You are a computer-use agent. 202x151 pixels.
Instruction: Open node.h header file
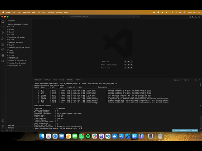[12, 55]
